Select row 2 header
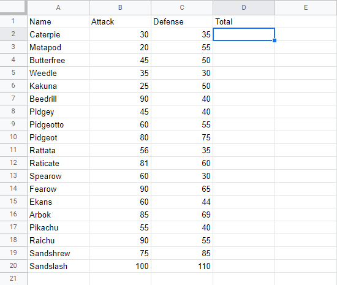 [x=13, y=34]
